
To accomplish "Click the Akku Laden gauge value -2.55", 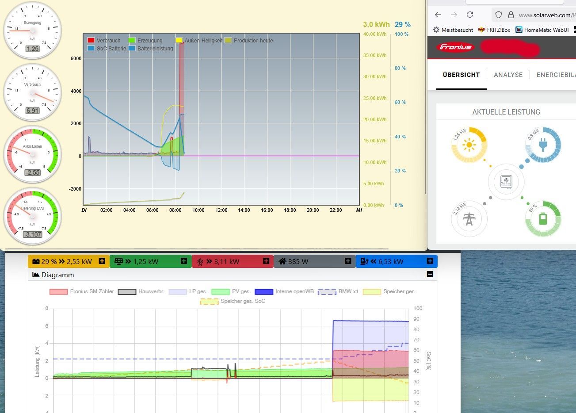I will point(32,172).
